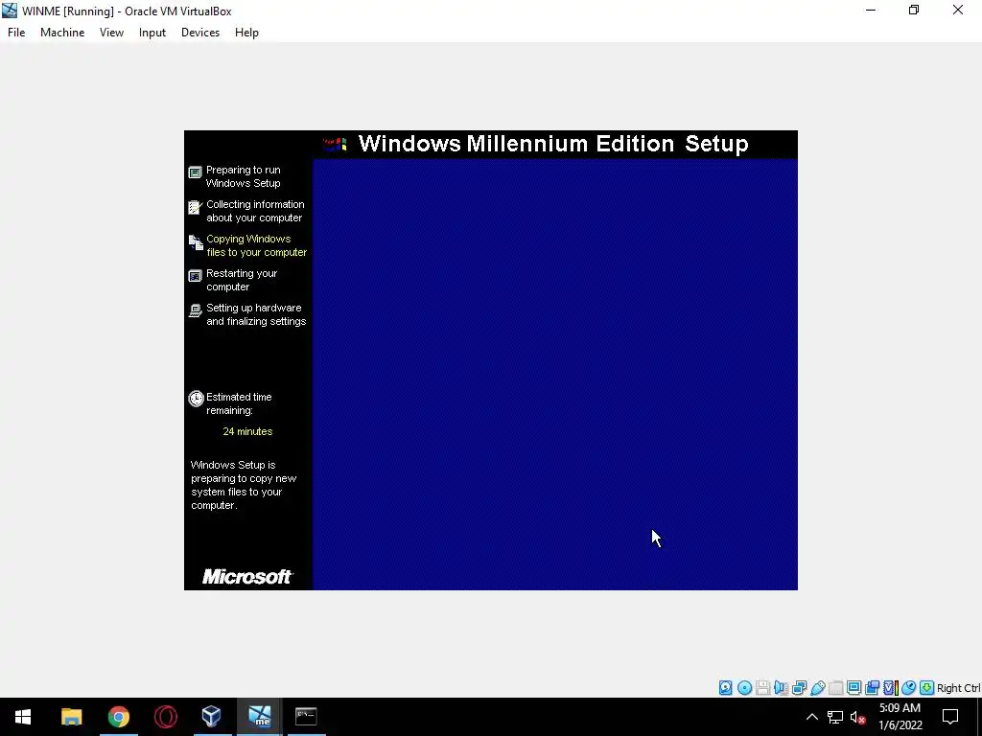Image resolution: width=982 pixels, height=736 pixels.
Task: Click the CPU virtualization V indicator
Action: [890, 688]
